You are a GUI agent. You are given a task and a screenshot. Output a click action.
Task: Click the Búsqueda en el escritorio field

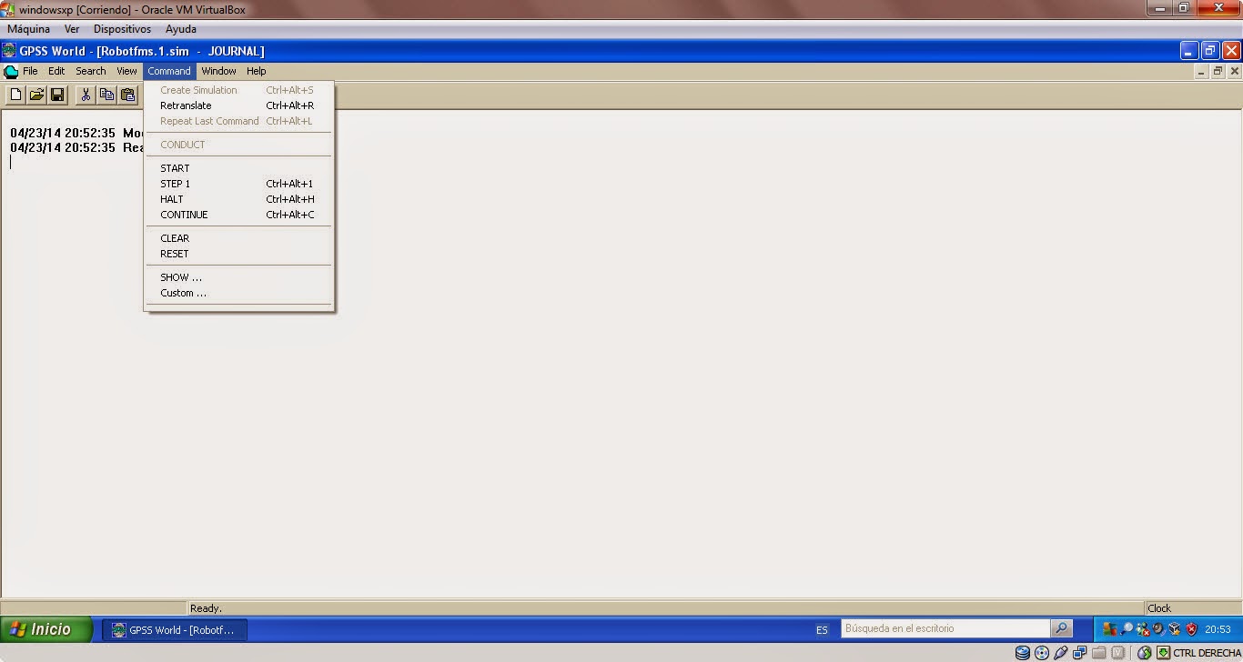(x=945, y=628)
